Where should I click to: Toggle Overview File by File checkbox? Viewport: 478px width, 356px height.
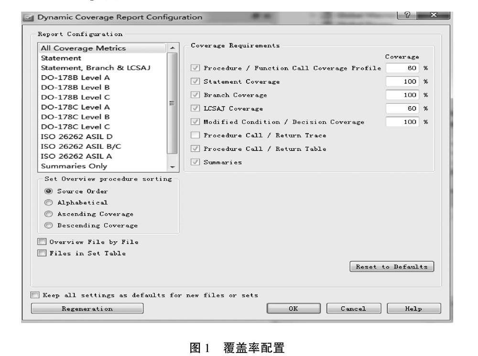point(42,242)
